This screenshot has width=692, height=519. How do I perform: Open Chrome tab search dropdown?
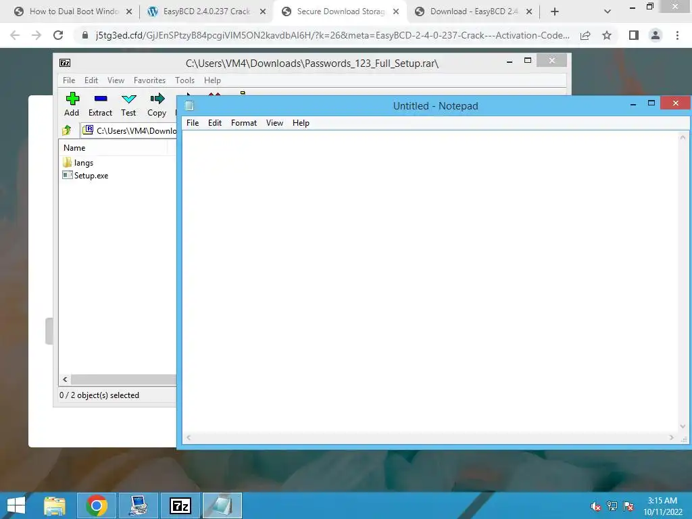(x=608, y=12)
